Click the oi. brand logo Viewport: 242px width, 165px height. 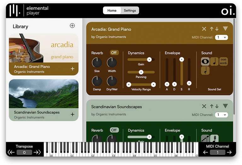coord(228,10)
